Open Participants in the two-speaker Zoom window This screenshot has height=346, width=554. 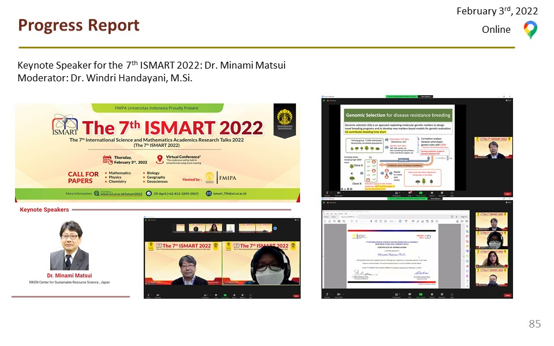[x=205, y=295]
